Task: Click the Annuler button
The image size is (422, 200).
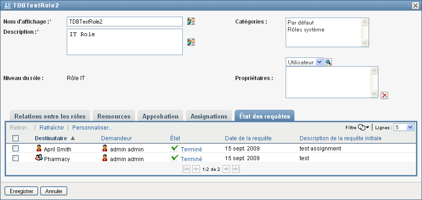Action: click(x=54, y=191)
